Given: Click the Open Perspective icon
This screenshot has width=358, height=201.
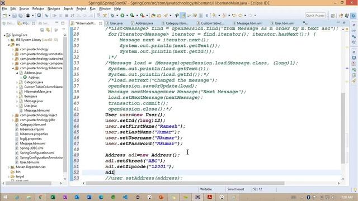Looking at the screenshot, I should pos(333,16).
